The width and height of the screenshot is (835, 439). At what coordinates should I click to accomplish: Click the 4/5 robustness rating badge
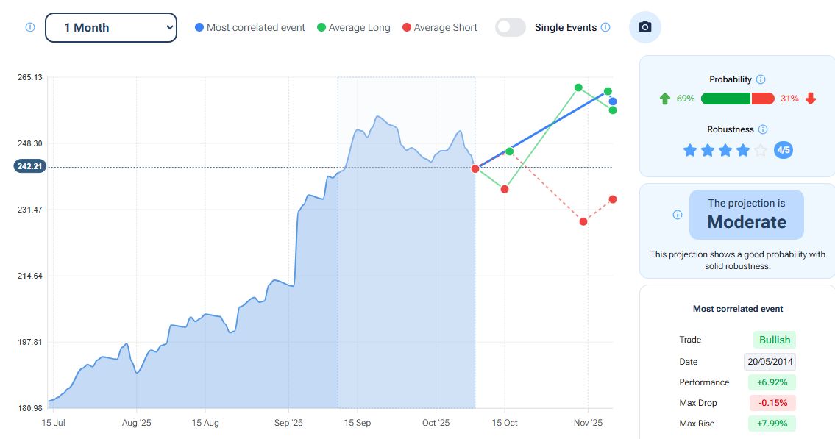[784, 151]
